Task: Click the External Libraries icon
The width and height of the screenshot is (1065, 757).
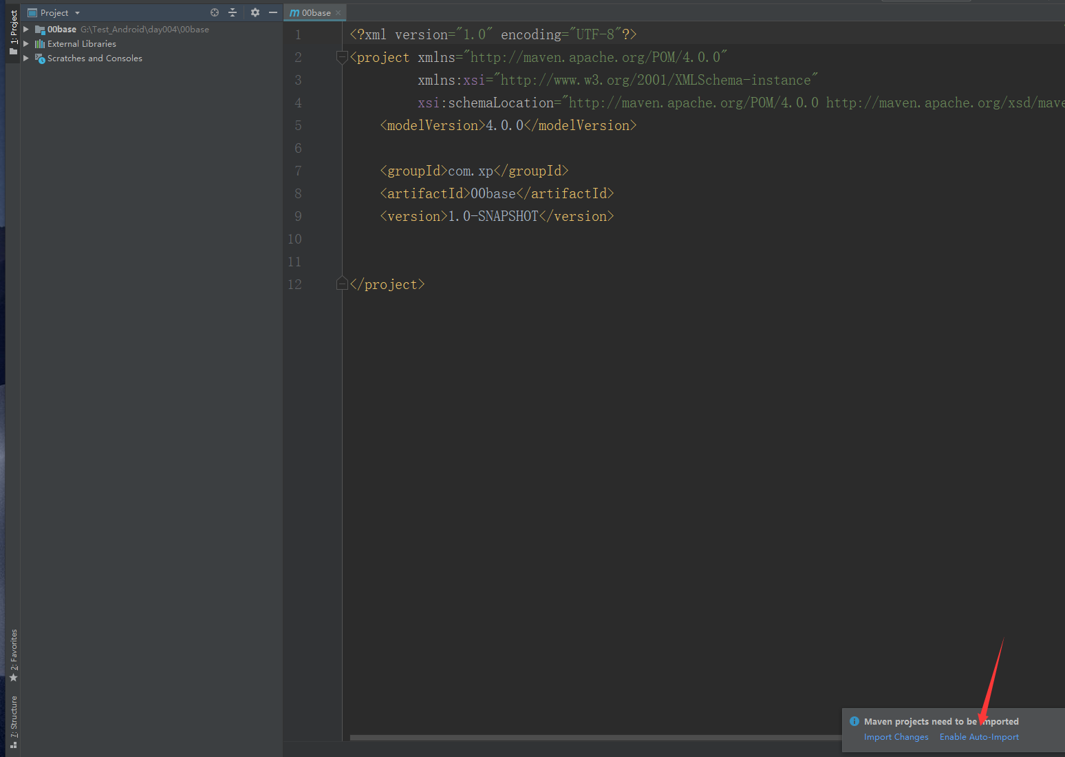Action: tap(40, 44)
